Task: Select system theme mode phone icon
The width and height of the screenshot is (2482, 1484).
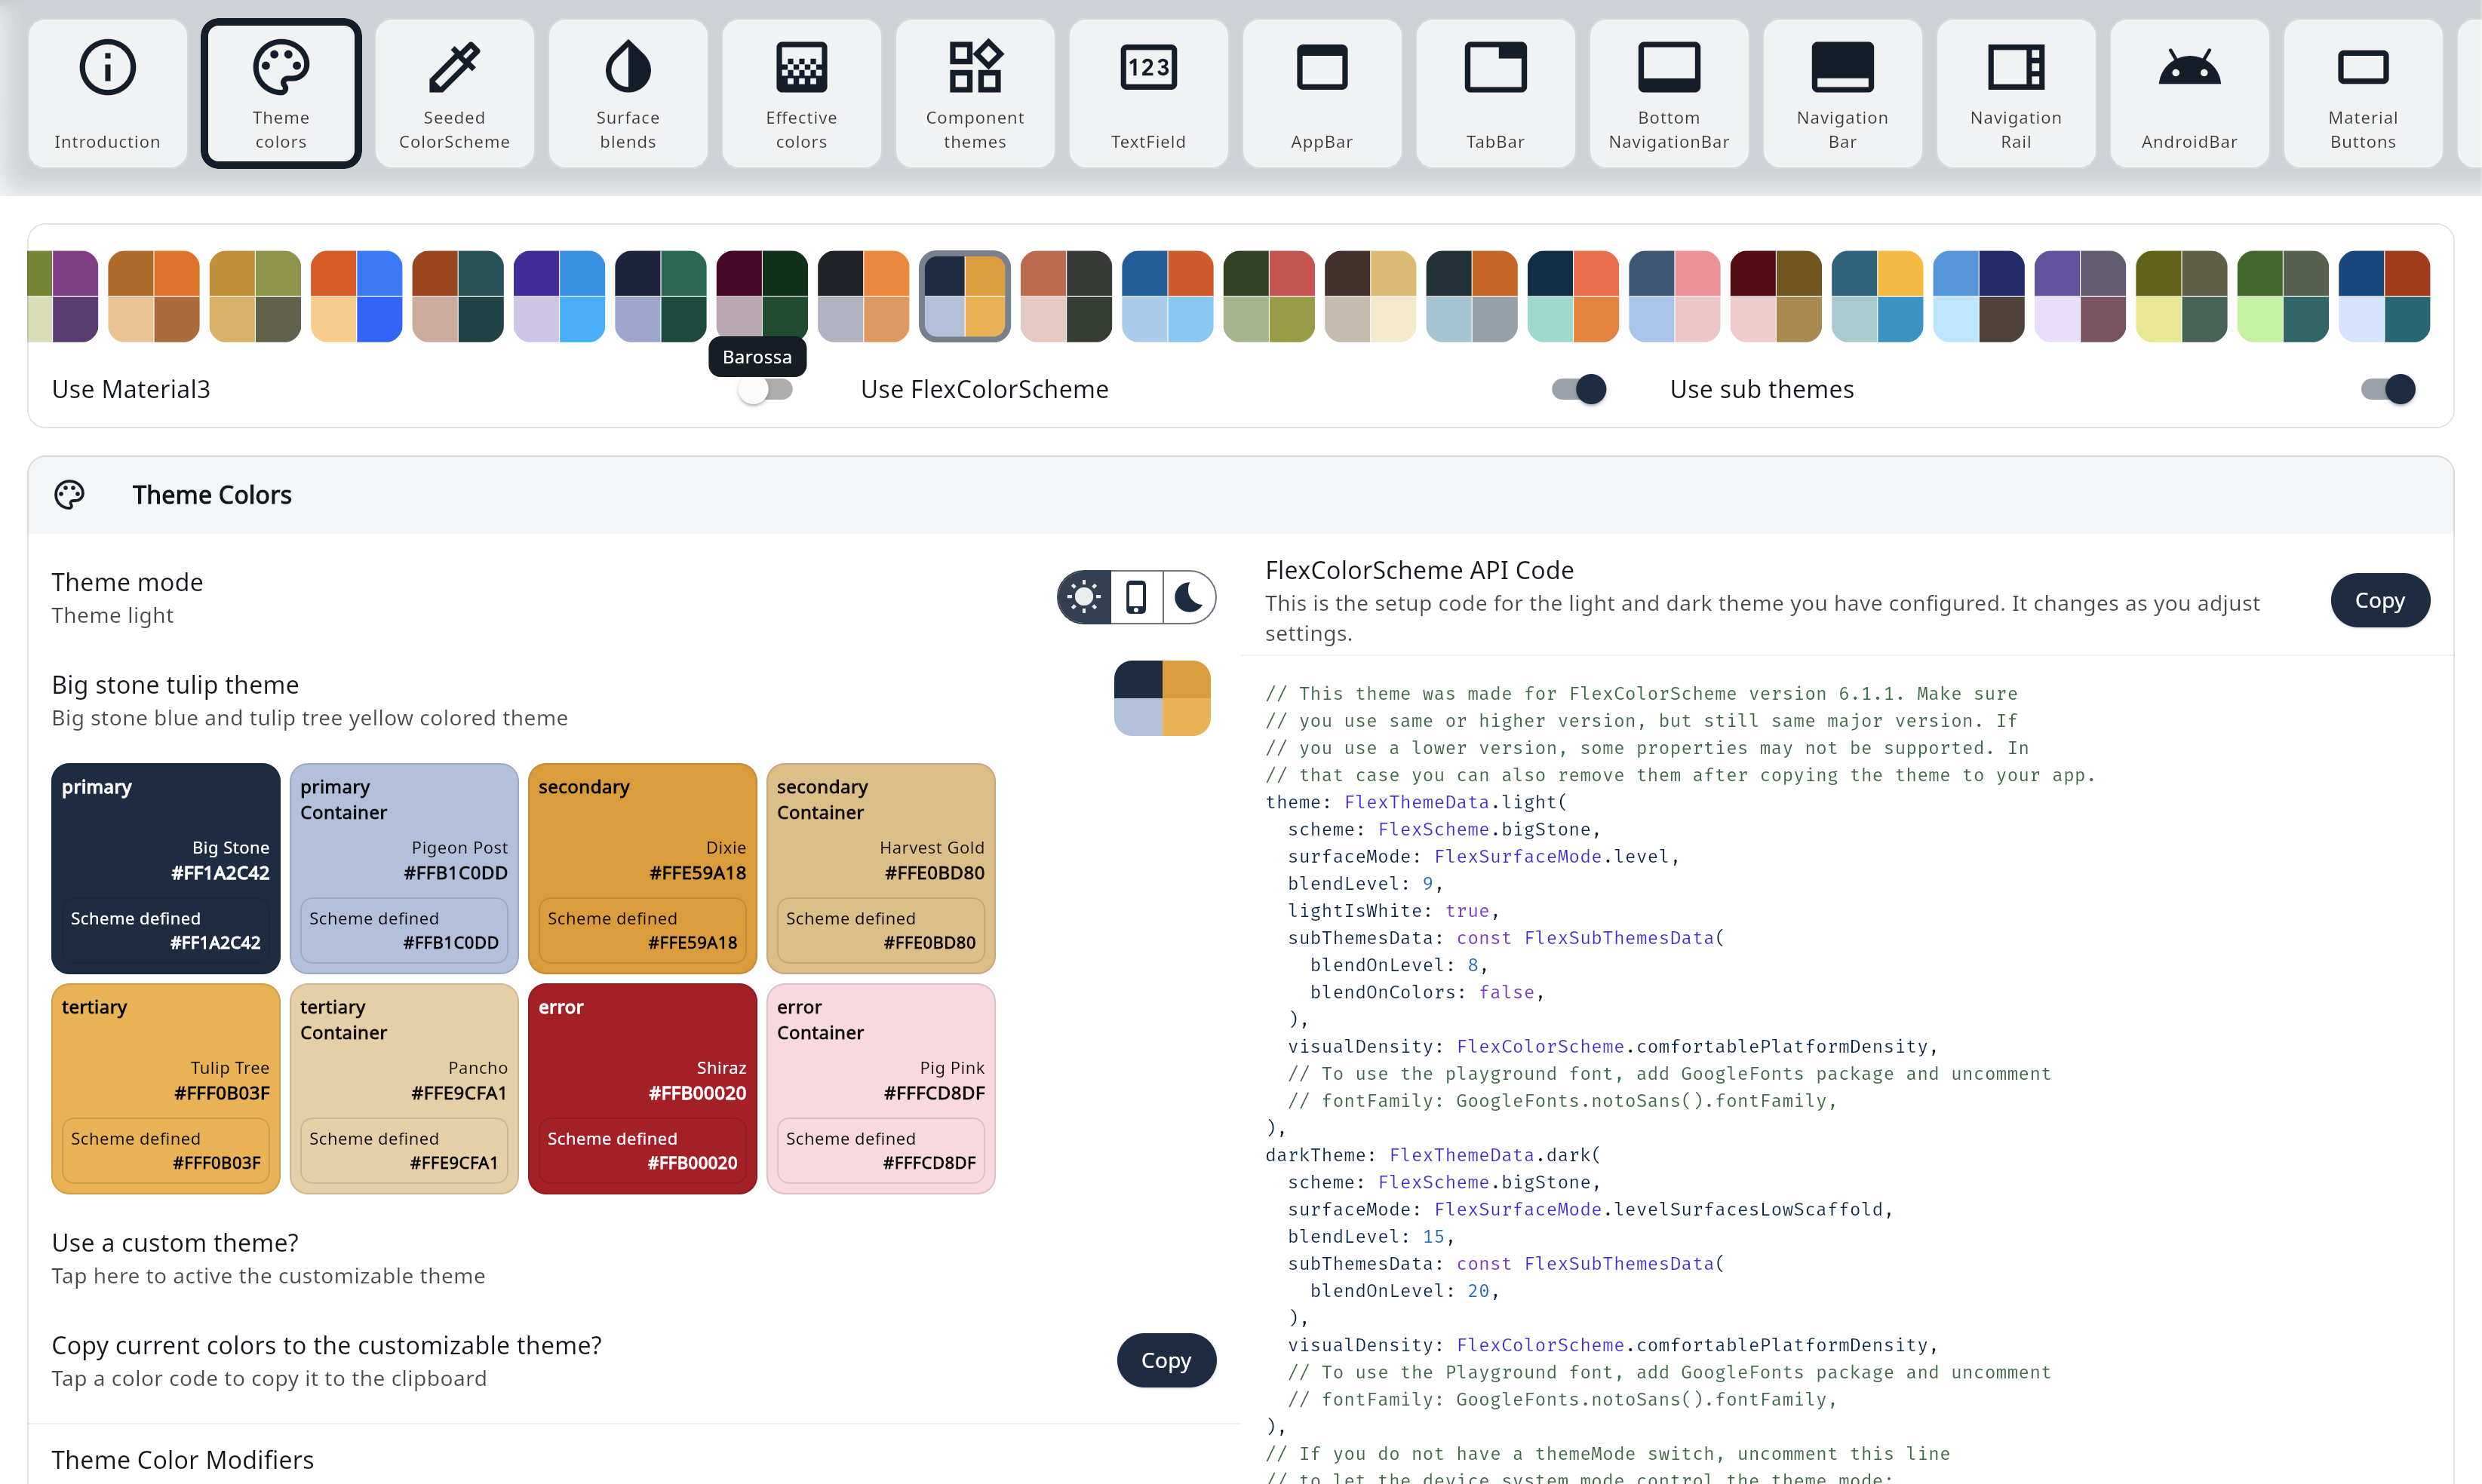Action: pyautogui.click(x=1136, y=598)
